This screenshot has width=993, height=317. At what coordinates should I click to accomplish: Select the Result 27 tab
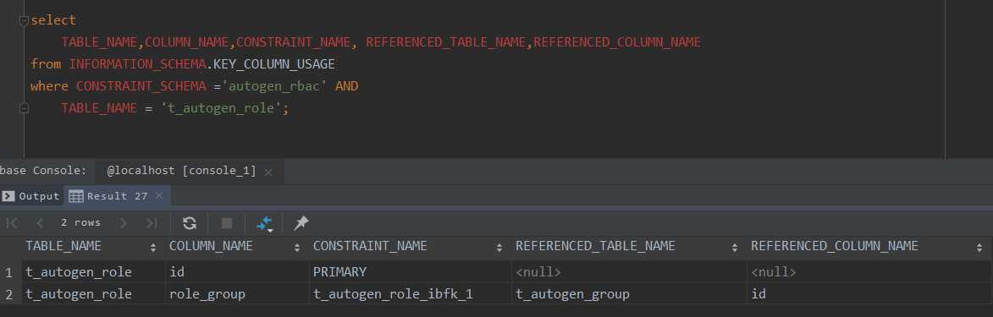[x=108, y=196]
